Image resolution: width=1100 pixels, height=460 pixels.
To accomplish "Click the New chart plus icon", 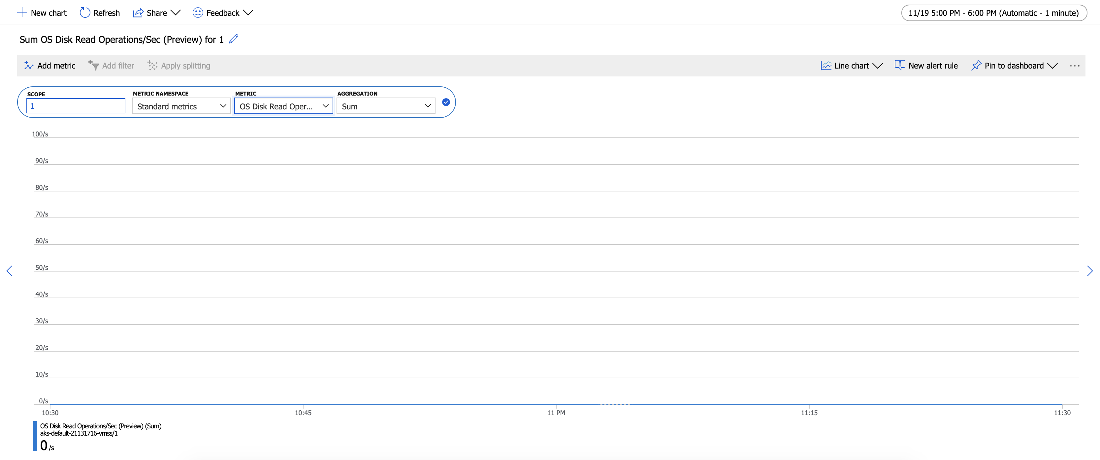I will coord(22,13).
